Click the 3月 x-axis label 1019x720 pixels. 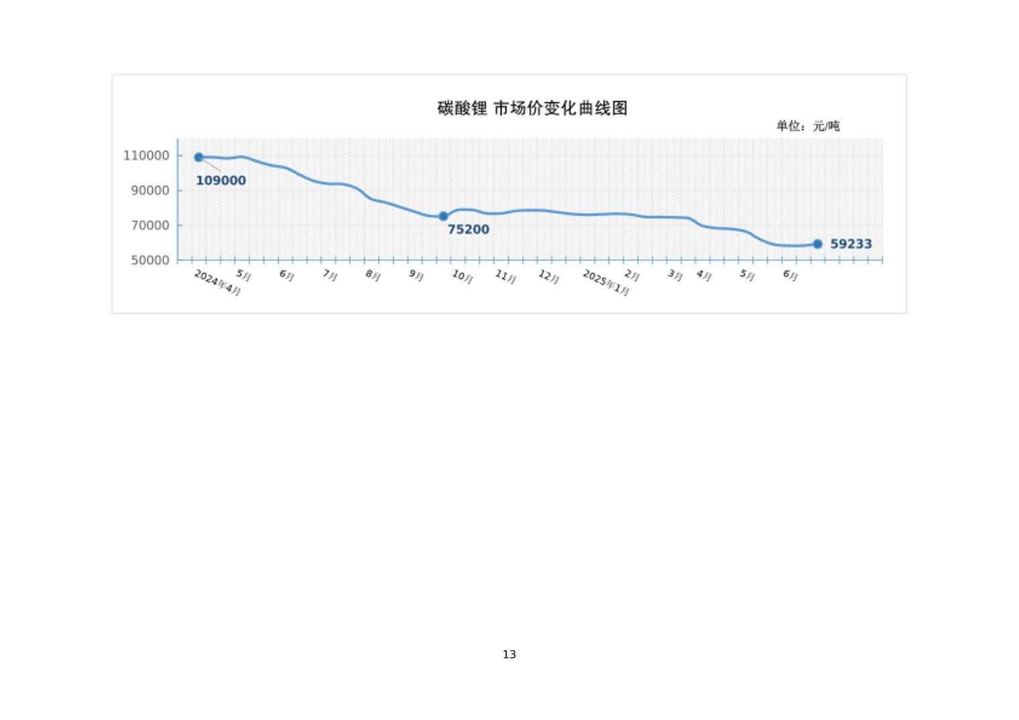click(x=674, y=275)
